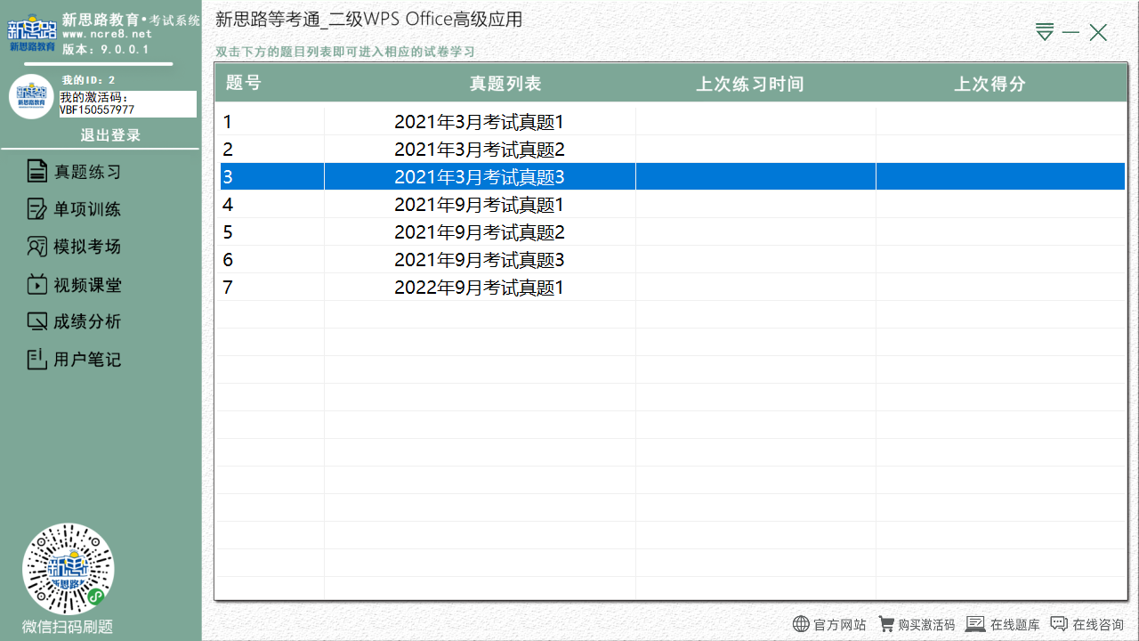Click the 真题列表 column header
The image size is (1139, 641).
tap(505, 84)
